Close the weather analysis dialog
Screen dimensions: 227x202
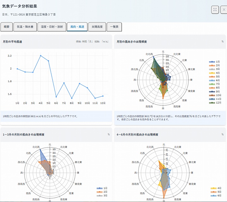coord(224,10)
